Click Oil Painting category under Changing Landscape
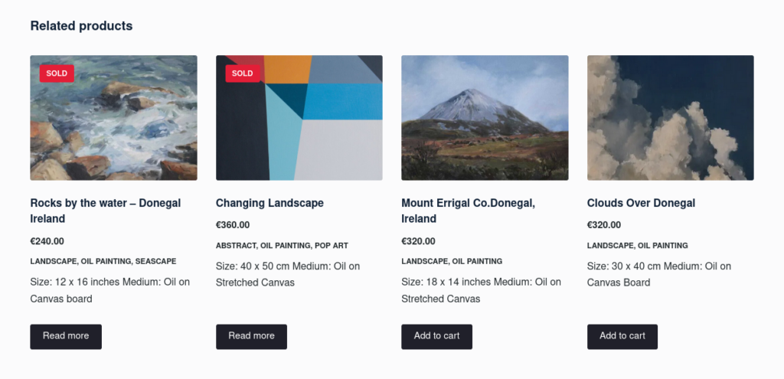784x379 pixels. pos(285,246)
